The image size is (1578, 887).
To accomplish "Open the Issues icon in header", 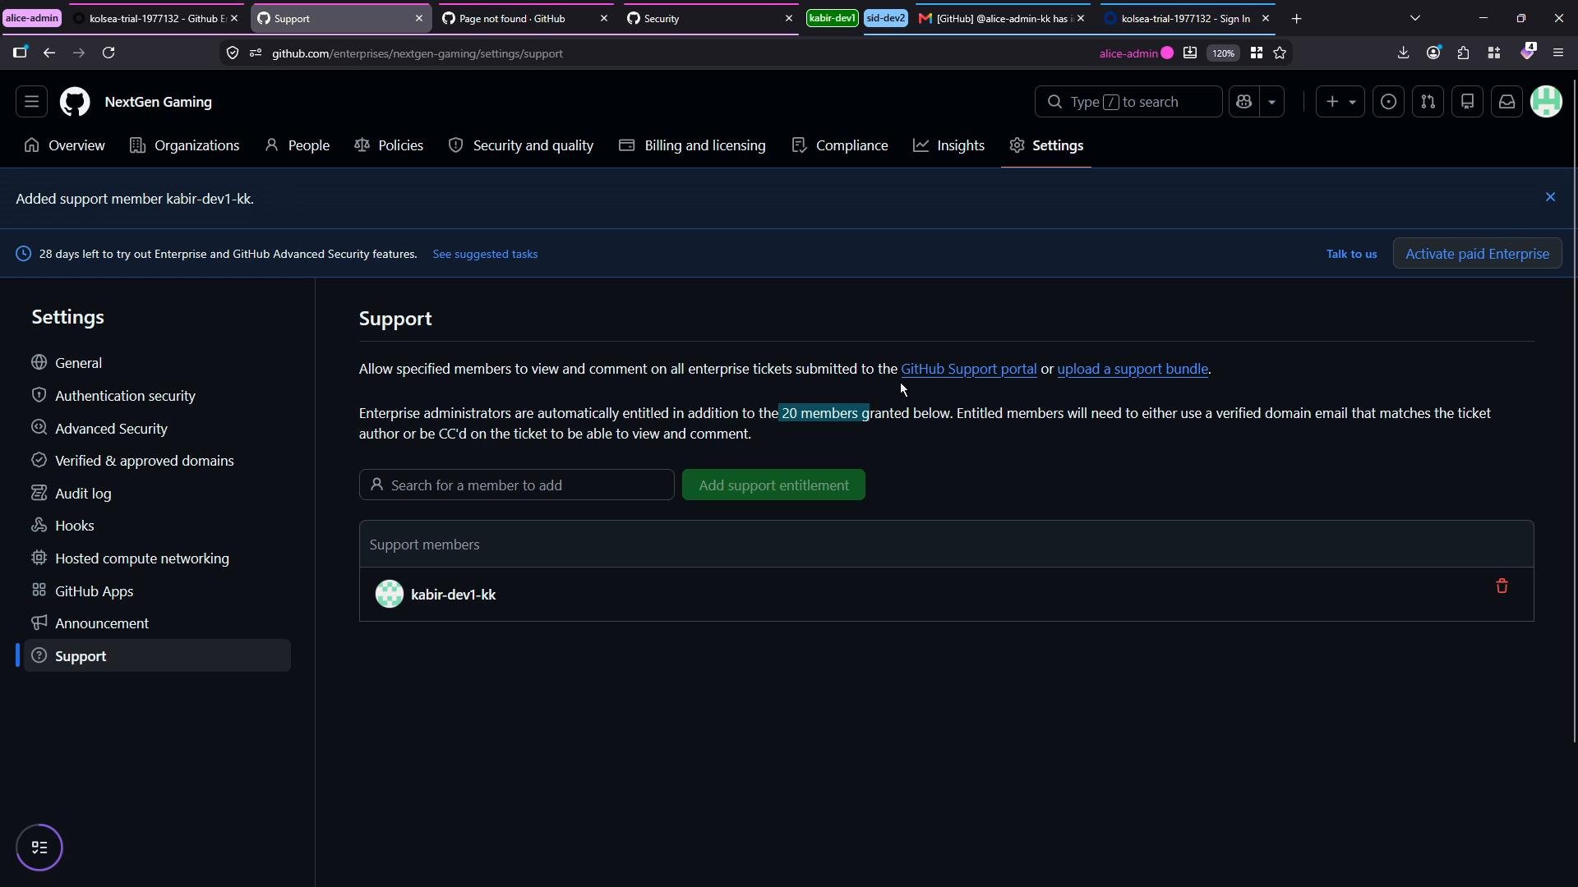I will point(1388,102).
